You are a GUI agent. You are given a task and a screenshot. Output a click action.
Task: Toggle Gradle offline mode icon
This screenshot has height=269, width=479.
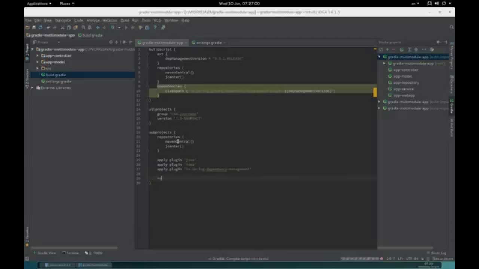pyautogui.click(x=424, y=49)
